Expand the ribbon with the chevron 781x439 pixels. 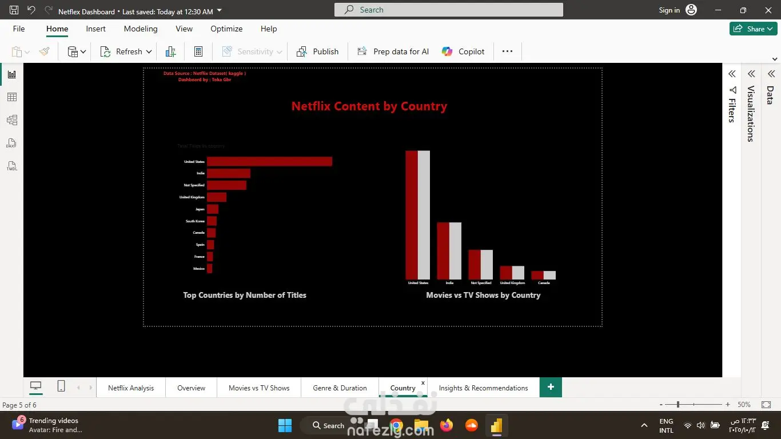click(775, 59)
